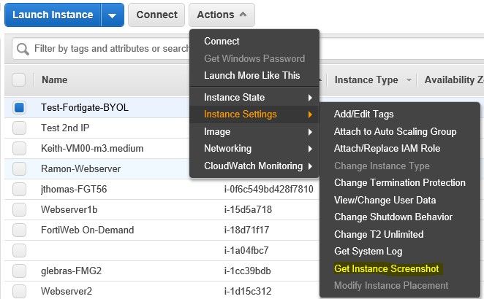Tick the select-all header checkbox

[19, 80]
